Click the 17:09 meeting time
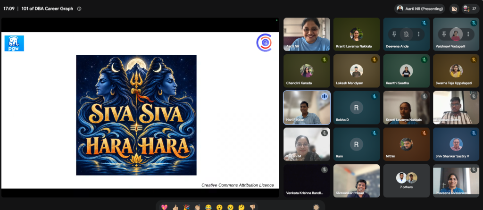483x210 pixels. pyautogui.click(x=9, y=8)
